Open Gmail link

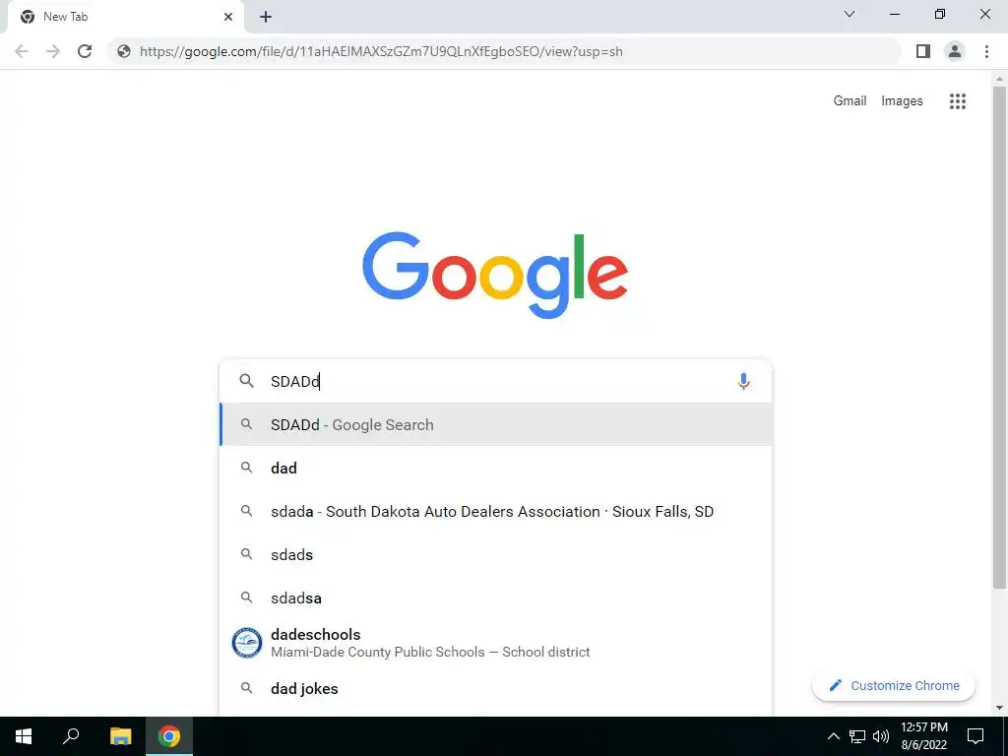coord(850,101)
